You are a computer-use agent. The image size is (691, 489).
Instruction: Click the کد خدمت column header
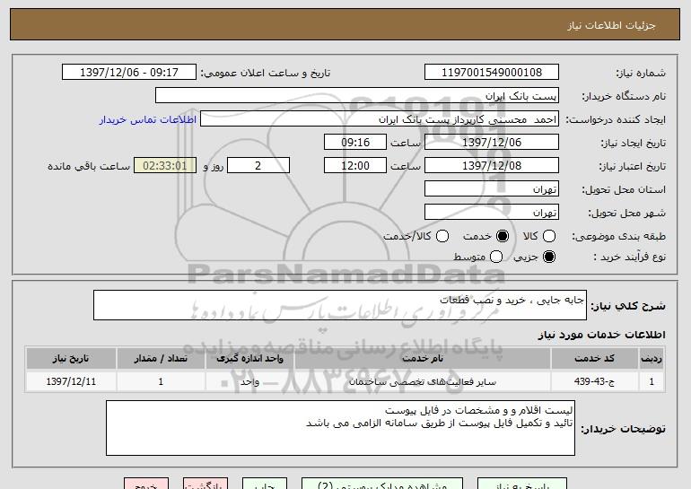594,359
